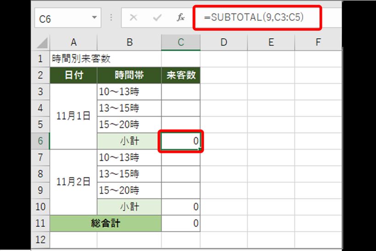
Task: Select column C header
Action: [x=181, y=43]
